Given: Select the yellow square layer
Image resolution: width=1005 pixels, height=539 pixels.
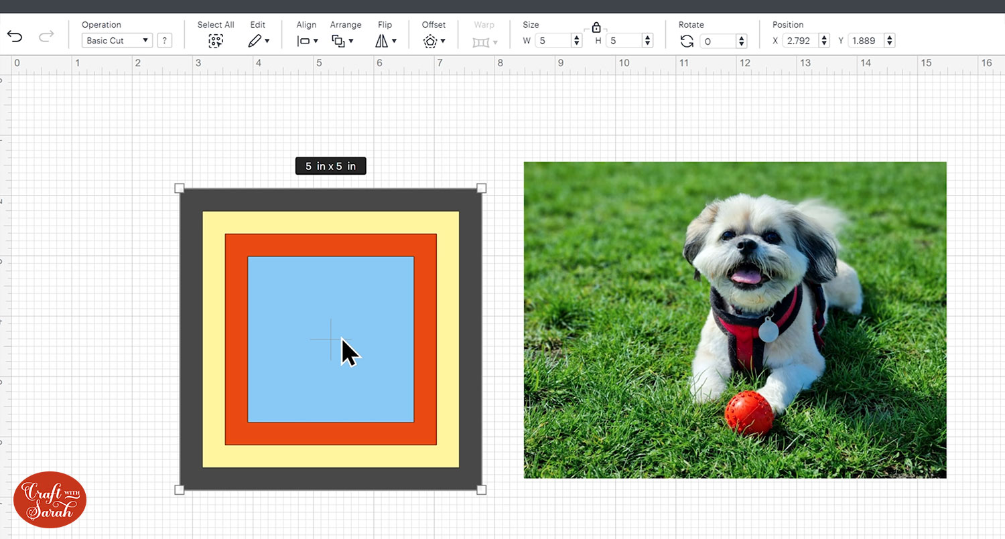Looking at the screenshot, I should click(331, 222).
